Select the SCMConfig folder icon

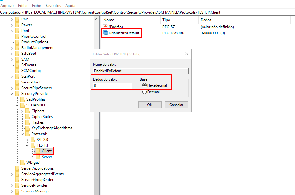point(17,71)
